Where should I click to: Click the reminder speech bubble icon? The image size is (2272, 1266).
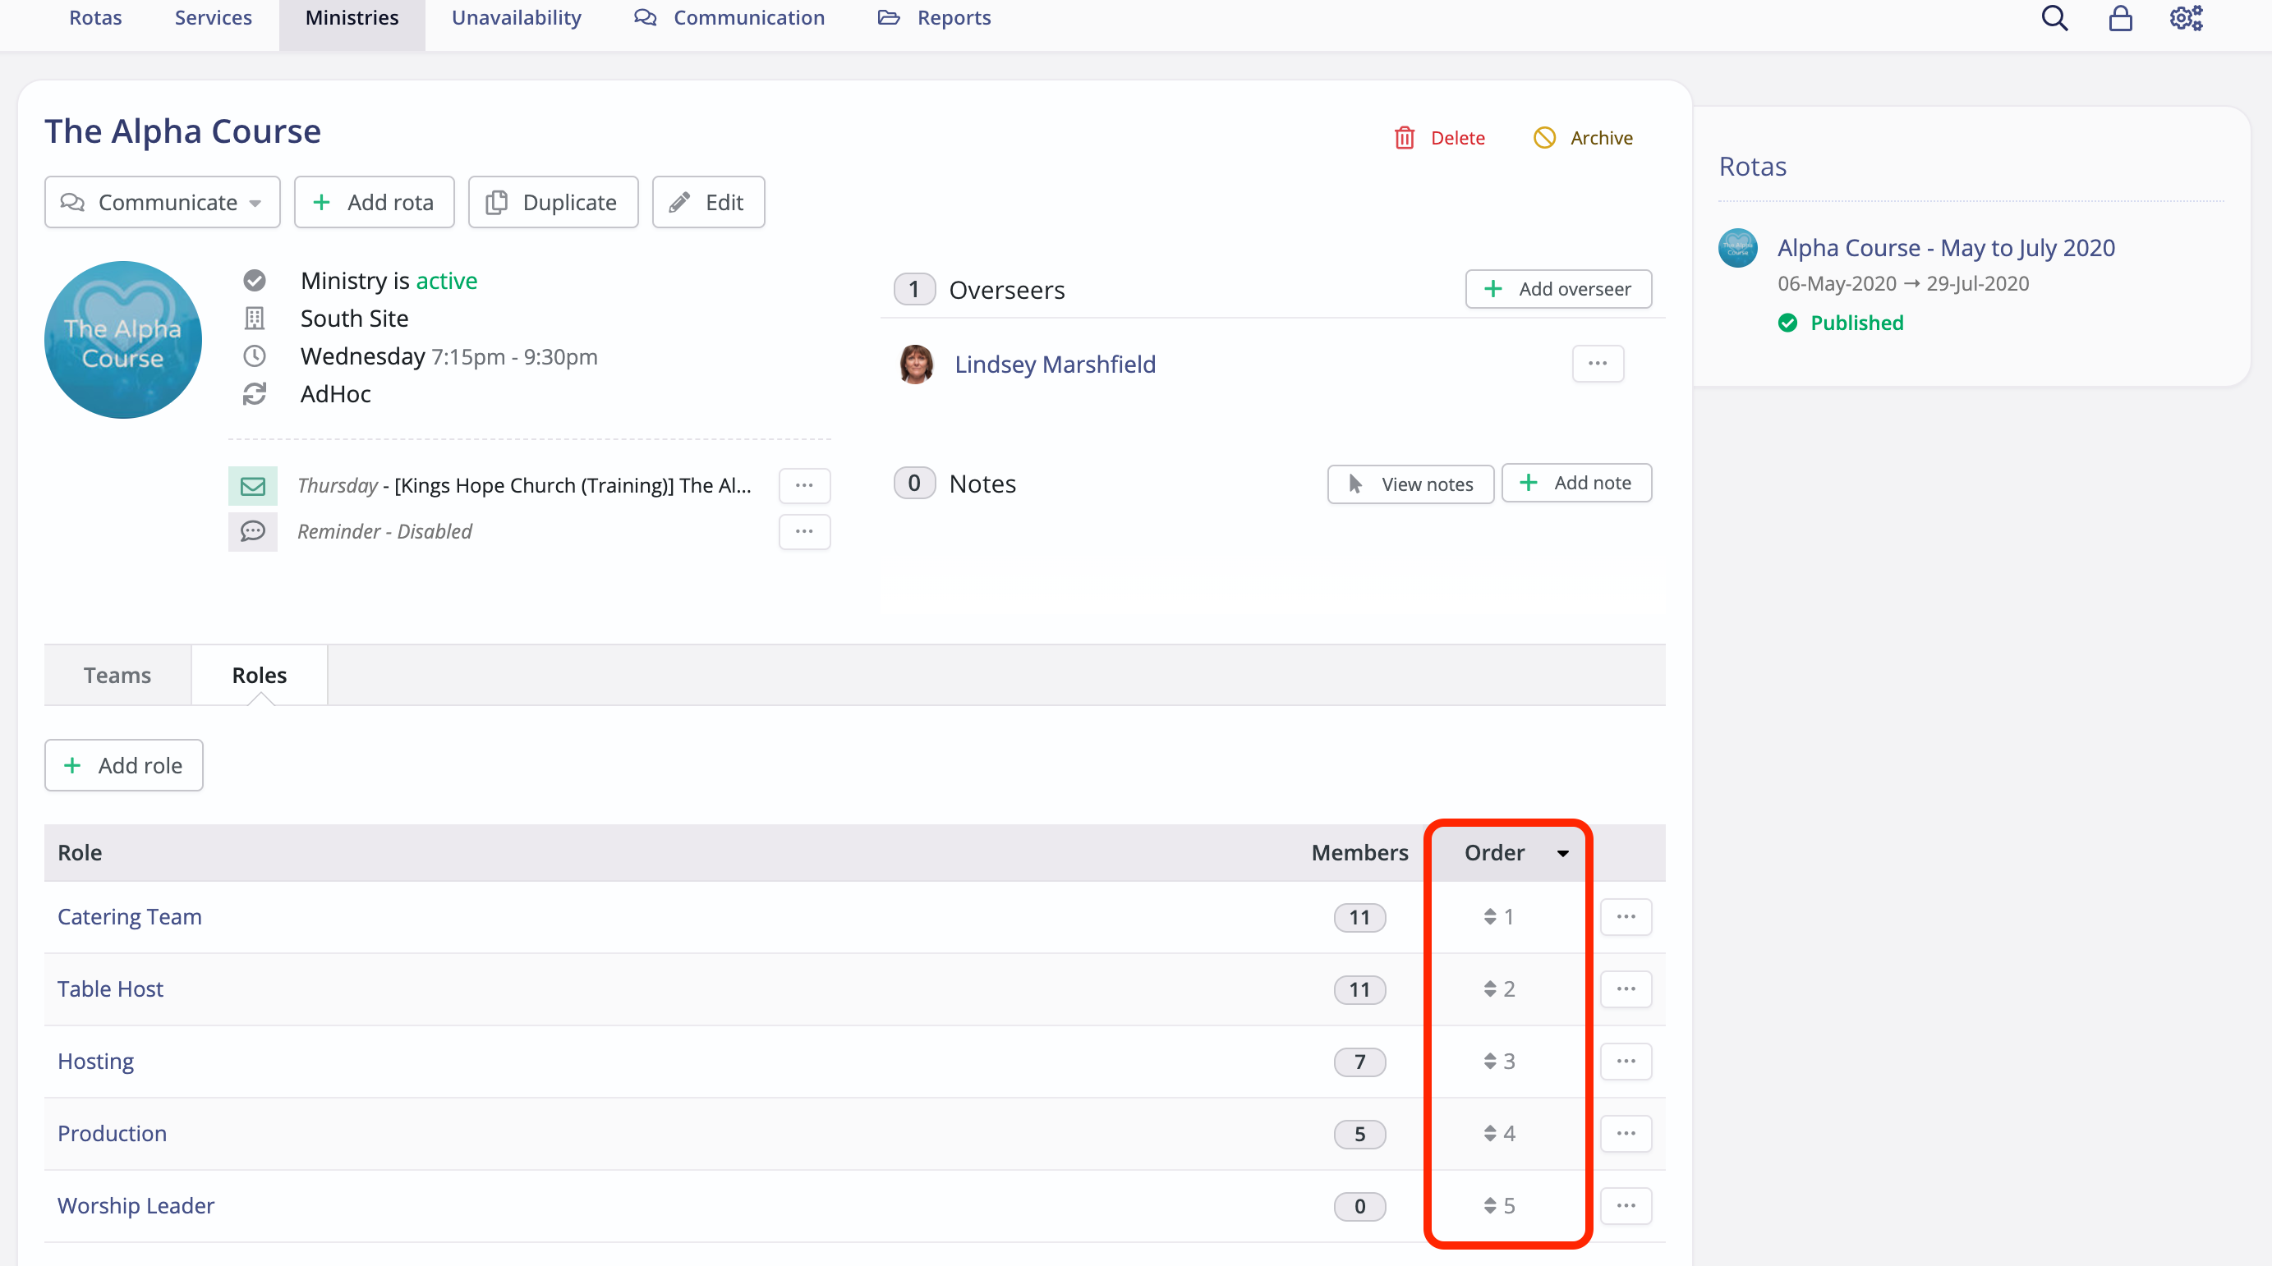tap(253, 532)
